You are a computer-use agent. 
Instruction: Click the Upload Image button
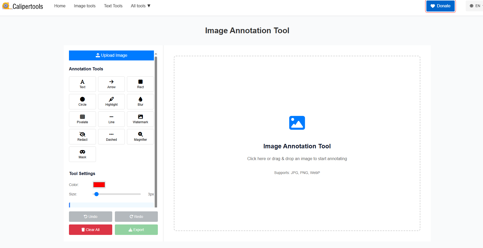pos(111,55)
